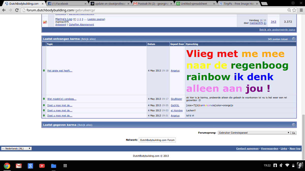This screenshot has width=305, height=171.
Task: Click the Opheffen Abonnement link
Action: click(x=81, y=25)
